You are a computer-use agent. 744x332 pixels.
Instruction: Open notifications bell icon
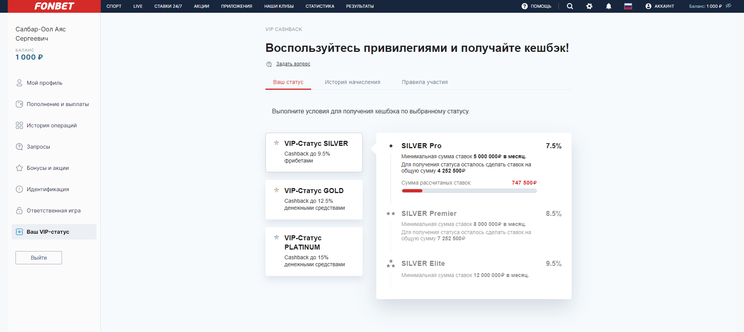point(609,6)
